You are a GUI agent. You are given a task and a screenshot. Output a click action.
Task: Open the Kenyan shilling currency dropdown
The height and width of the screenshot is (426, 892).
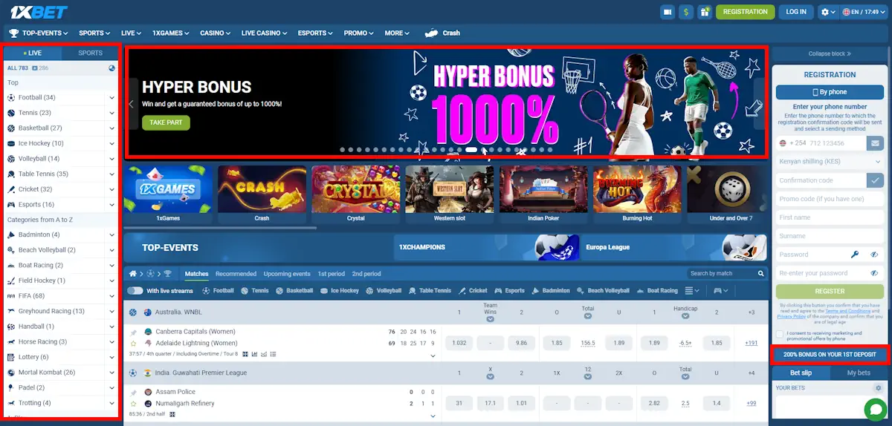pyautogui.click(x=830, y=161)
